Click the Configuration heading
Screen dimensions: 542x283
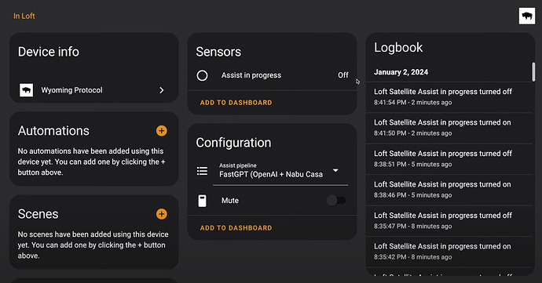coord(233,143)
